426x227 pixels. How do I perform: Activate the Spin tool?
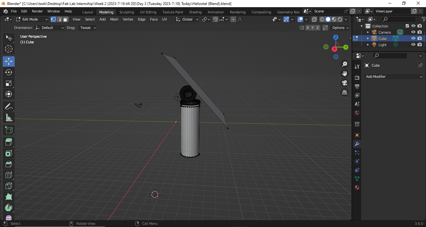pyautogui.click(x=9, y=208)
